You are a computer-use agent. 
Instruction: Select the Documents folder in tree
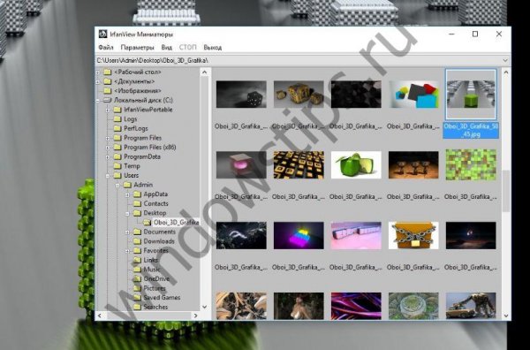click(x=160, y=232)
